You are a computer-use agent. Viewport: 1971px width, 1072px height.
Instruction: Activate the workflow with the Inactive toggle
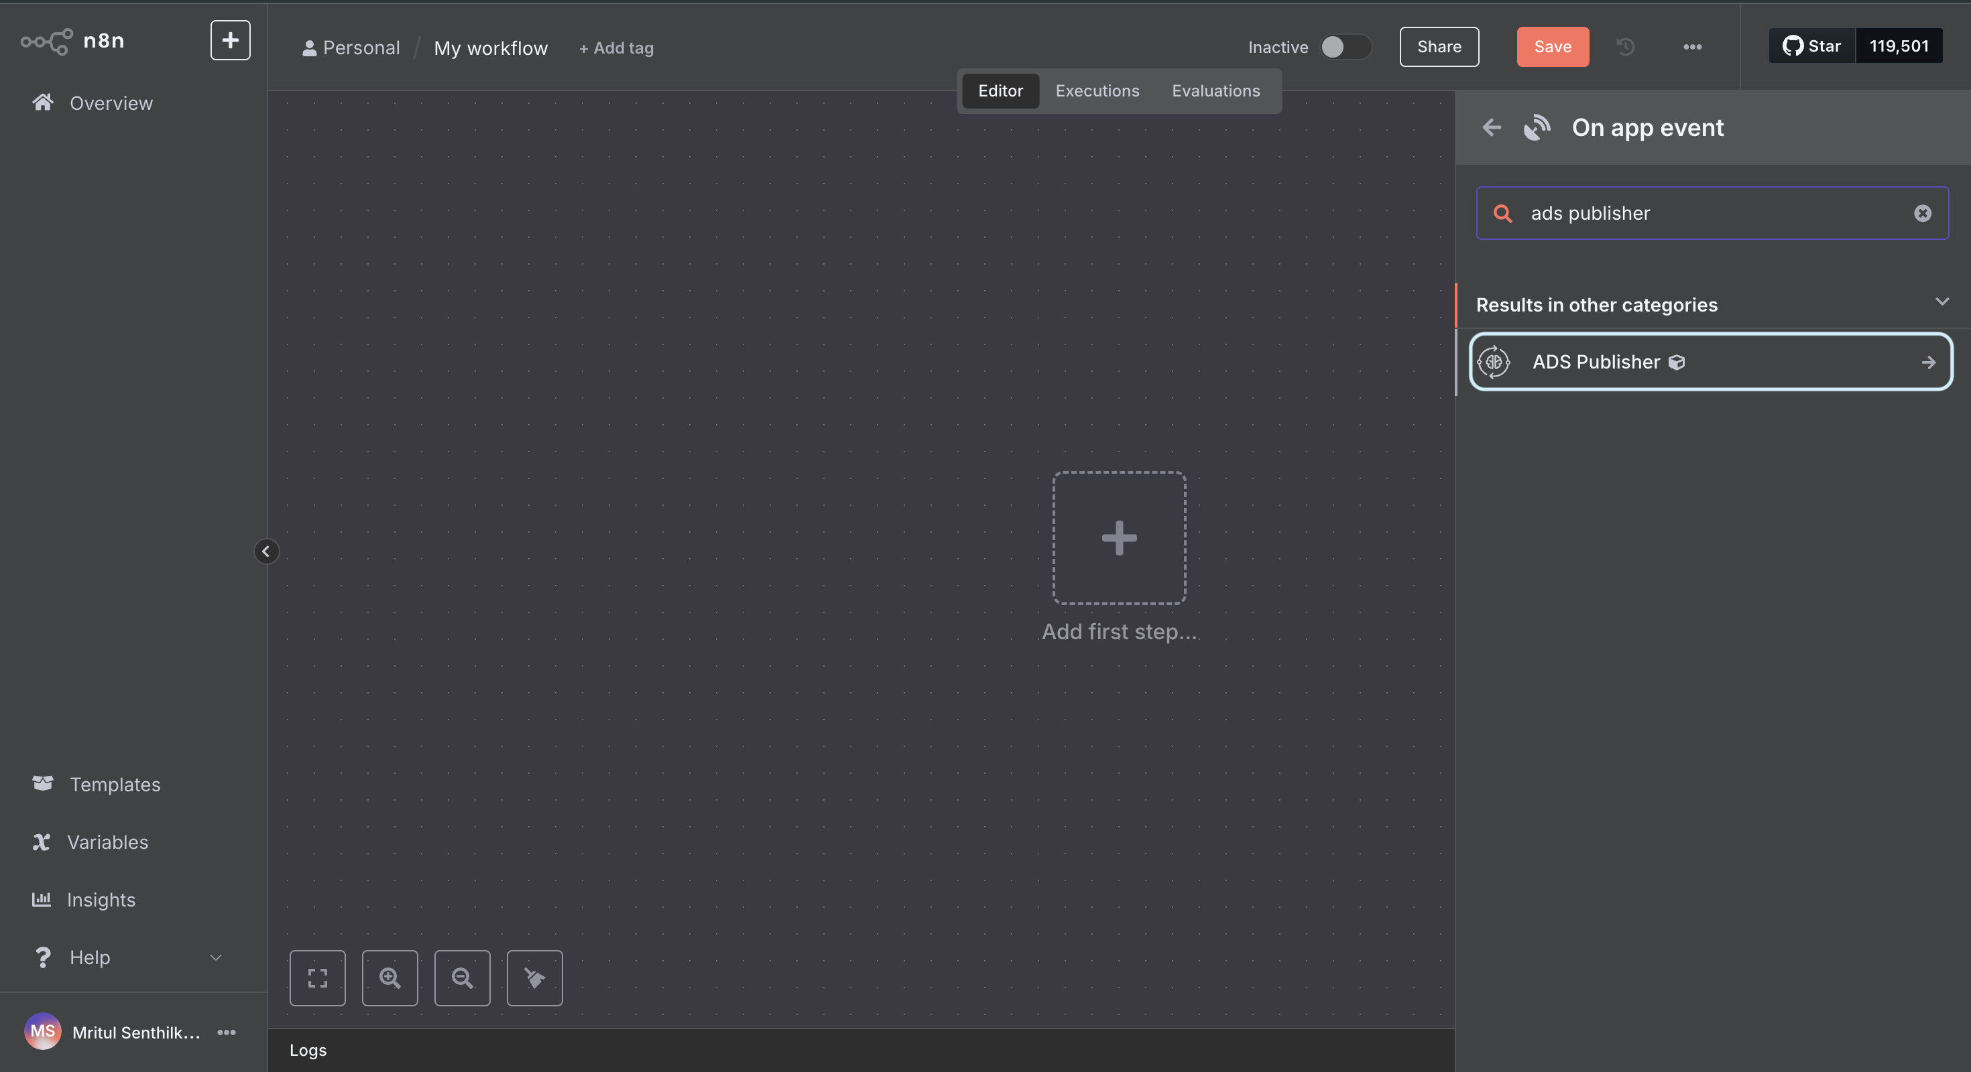(1344, 47)
